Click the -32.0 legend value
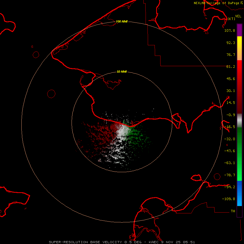Screen dimensions: 244x244 tap(230, 139)
